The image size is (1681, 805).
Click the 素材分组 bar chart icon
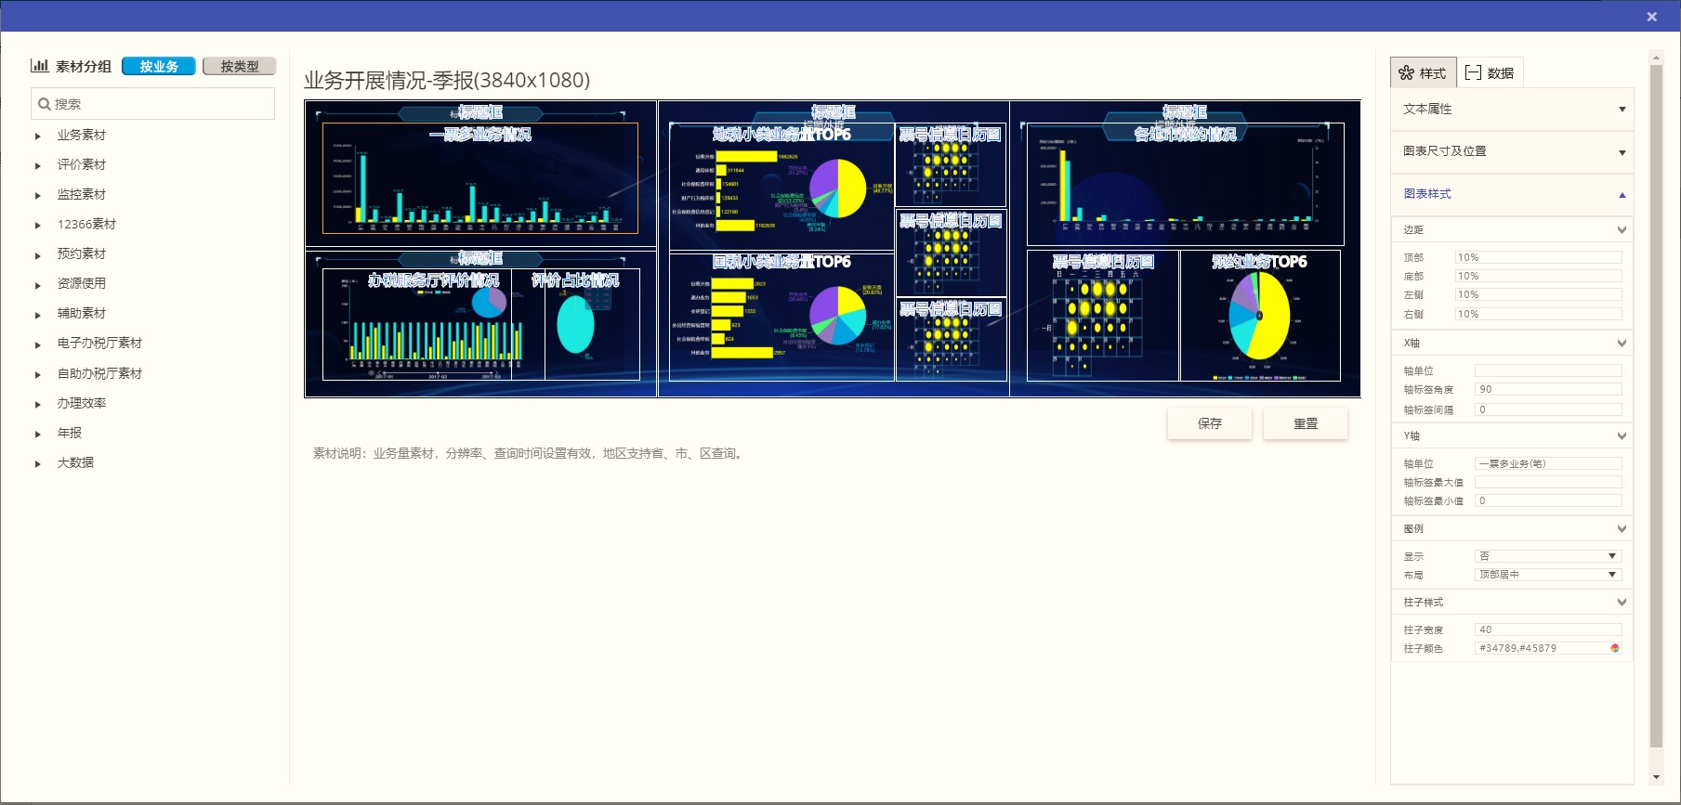point(39,66)
